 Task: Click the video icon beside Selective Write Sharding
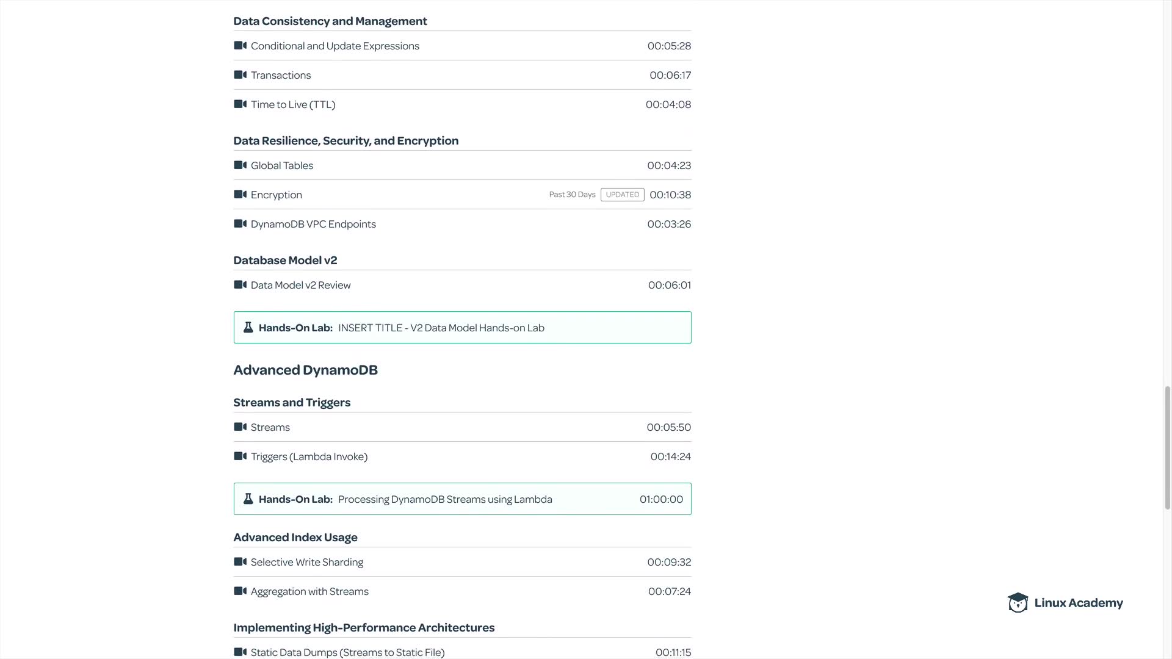click(x=240, y=562)
